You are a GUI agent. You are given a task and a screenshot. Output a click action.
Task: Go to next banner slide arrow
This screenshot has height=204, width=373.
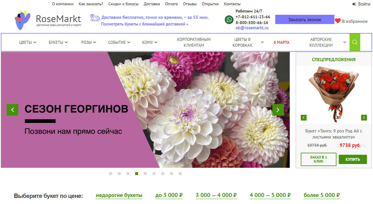pyautogui.click(x=278, y=110)
